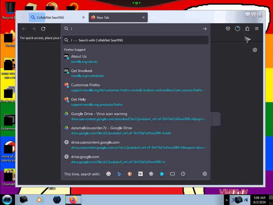
Task: Select the Chomik desktop icon
Action: click(x=9, y=178)
